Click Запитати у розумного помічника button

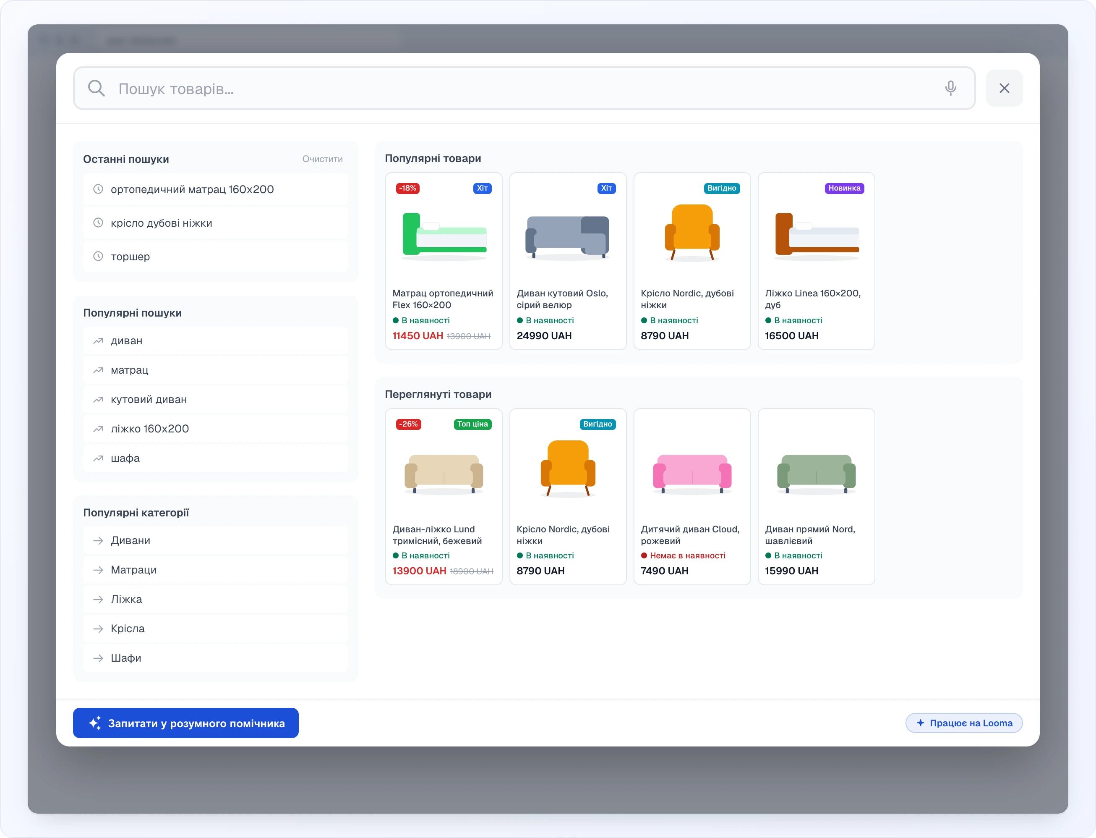(185, 723)
